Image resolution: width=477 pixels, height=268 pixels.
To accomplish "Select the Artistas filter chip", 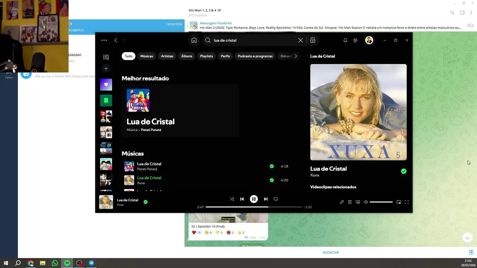I will pyautogui.click(x=167, y=56).
